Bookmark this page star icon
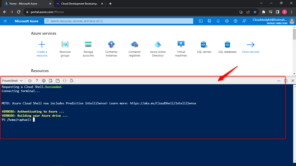This screenshot has width=296, height=166. (255, 12)
